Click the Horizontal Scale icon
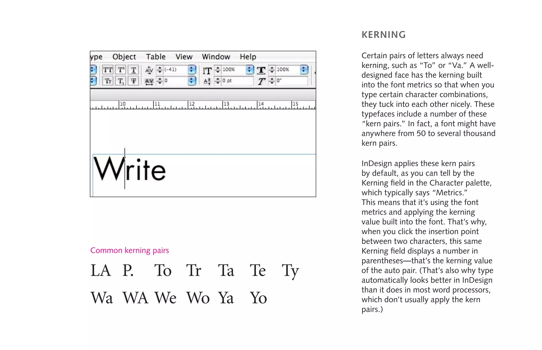The height and width of the screenshot is (350, 542). pyautogui.click(x=261, y=70)
